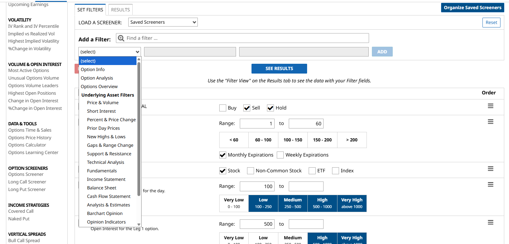The width and height of the screenshot is (509, 244).
Task: Click the reorder handle on the Buy/Sell/Hold row
Action: click(x=490, y=106)
